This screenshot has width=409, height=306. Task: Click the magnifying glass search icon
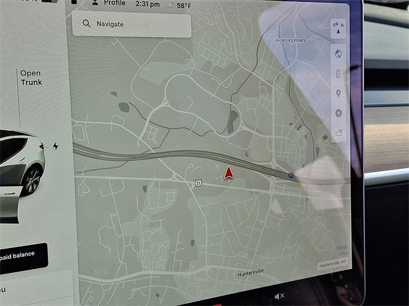pyautogui.click(x=86, y=24)
